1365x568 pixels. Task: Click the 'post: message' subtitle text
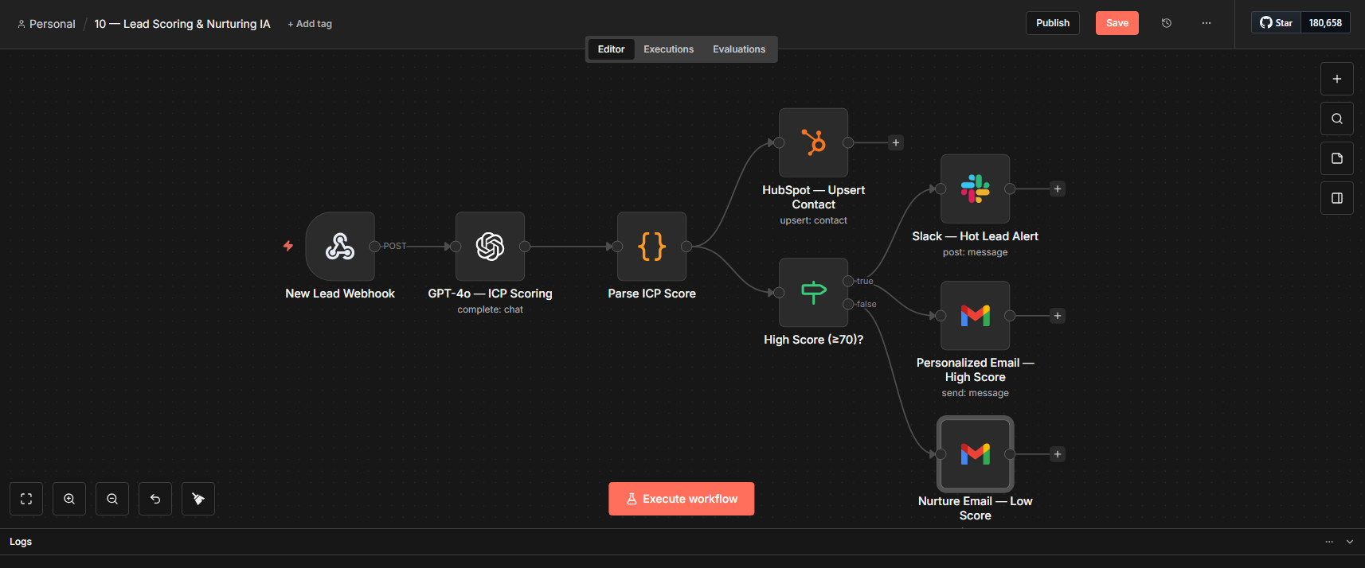click(975, 252)
